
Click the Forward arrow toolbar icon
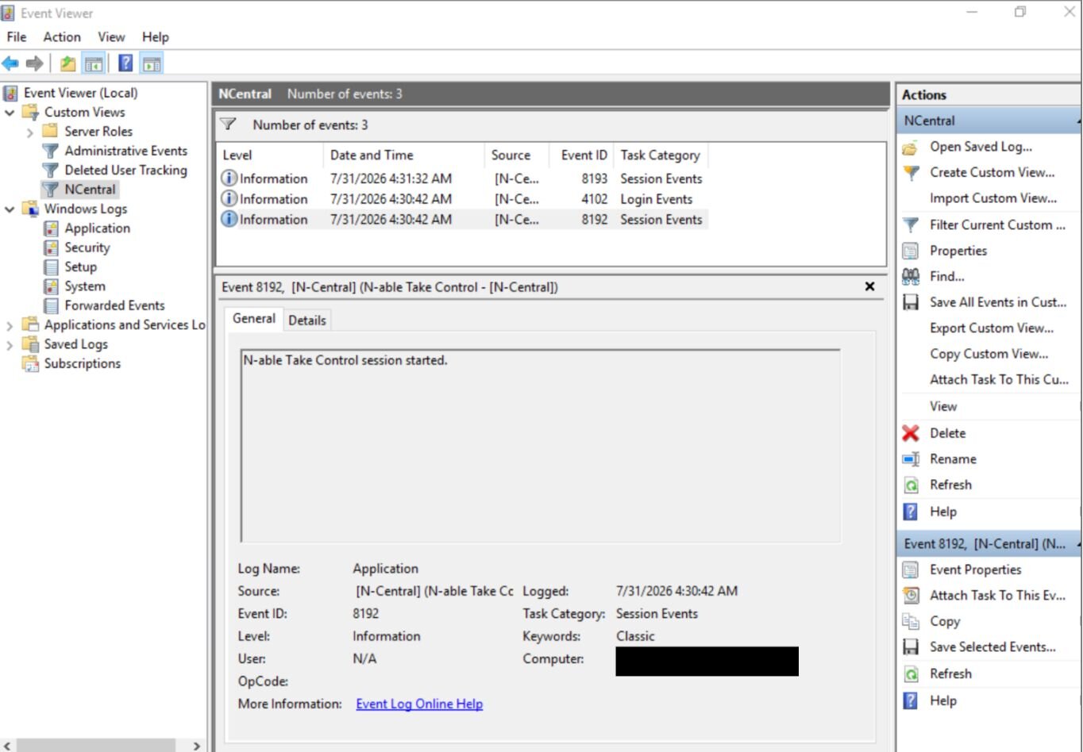[34, 63]
